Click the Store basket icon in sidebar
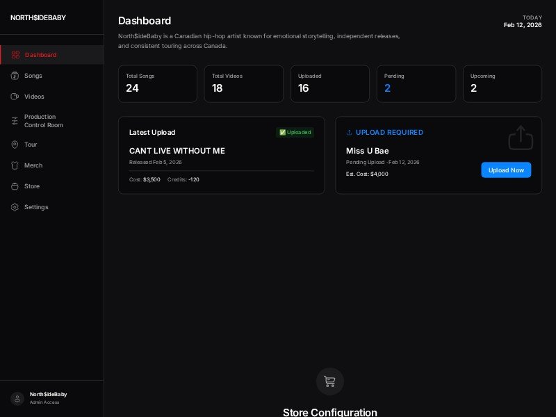This screenshot has height=417, width=556. (x=16, y=186)
